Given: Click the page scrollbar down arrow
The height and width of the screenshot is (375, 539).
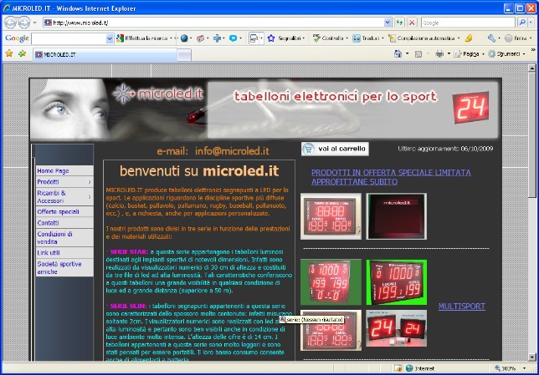Looking at the screenshot, I should pyautogui.click(x=531, y=357).
